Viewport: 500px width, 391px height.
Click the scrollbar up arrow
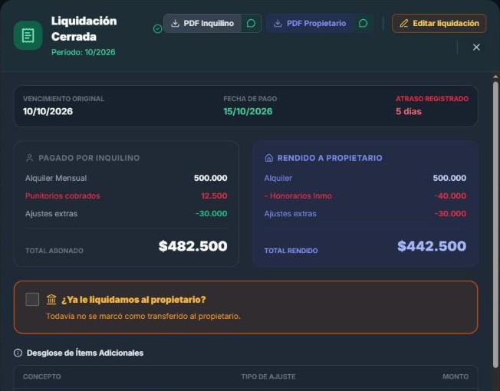[495, 77]
